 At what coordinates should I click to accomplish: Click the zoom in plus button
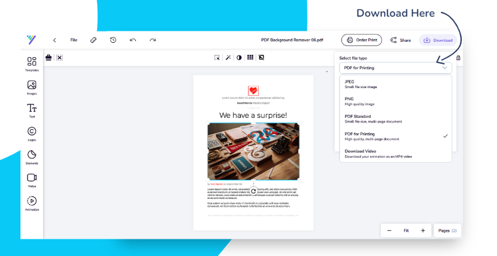tap(423, 230)
